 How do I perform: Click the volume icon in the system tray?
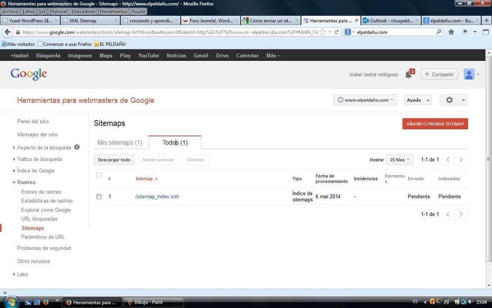coord(470,302)
